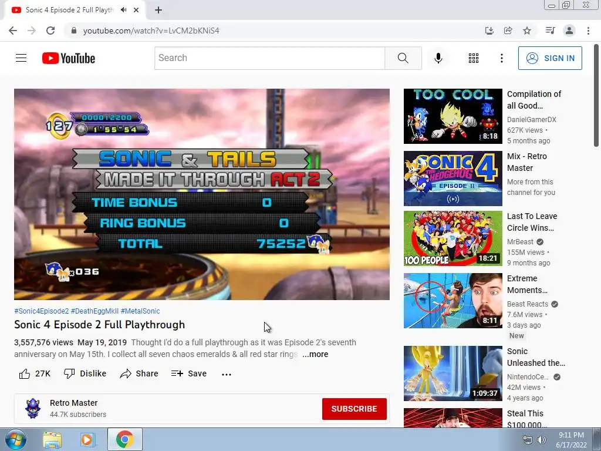Open the Extreme Moments video title
Screen dimensions: 601x451
point(527,284)
